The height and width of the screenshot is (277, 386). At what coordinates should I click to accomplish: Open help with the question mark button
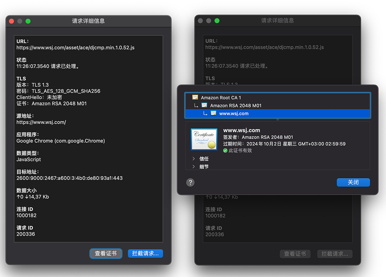[190, 182]
